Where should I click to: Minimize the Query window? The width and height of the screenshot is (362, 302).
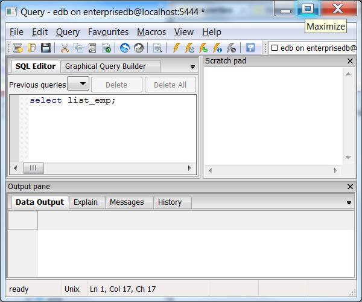(x=285, y=9)
